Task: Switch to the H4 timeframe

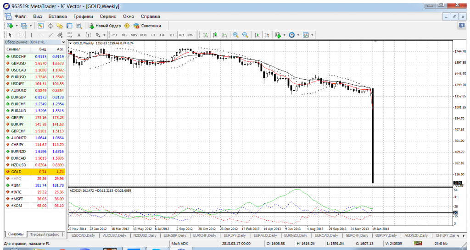Action: (x=162, y=35)
